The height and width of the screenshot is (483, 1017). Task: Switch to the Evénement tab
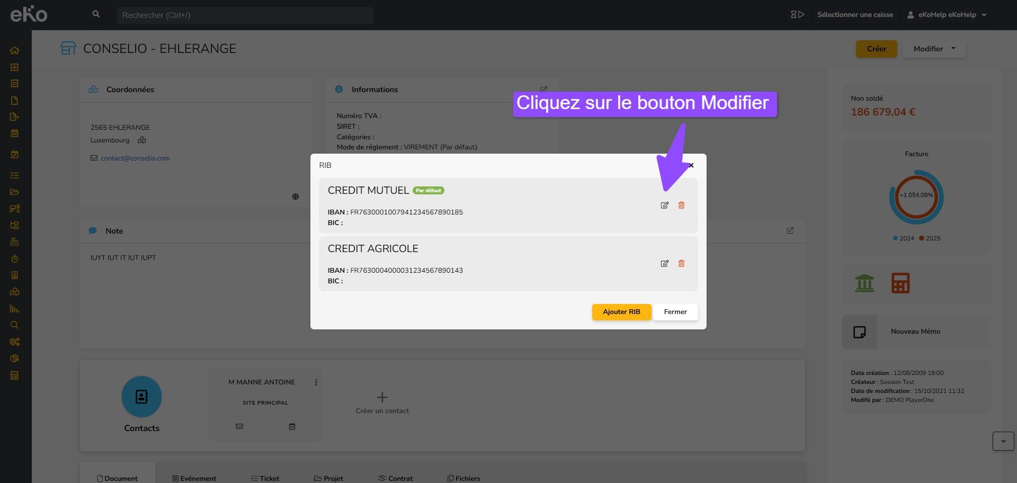click(x=194, y=478)
